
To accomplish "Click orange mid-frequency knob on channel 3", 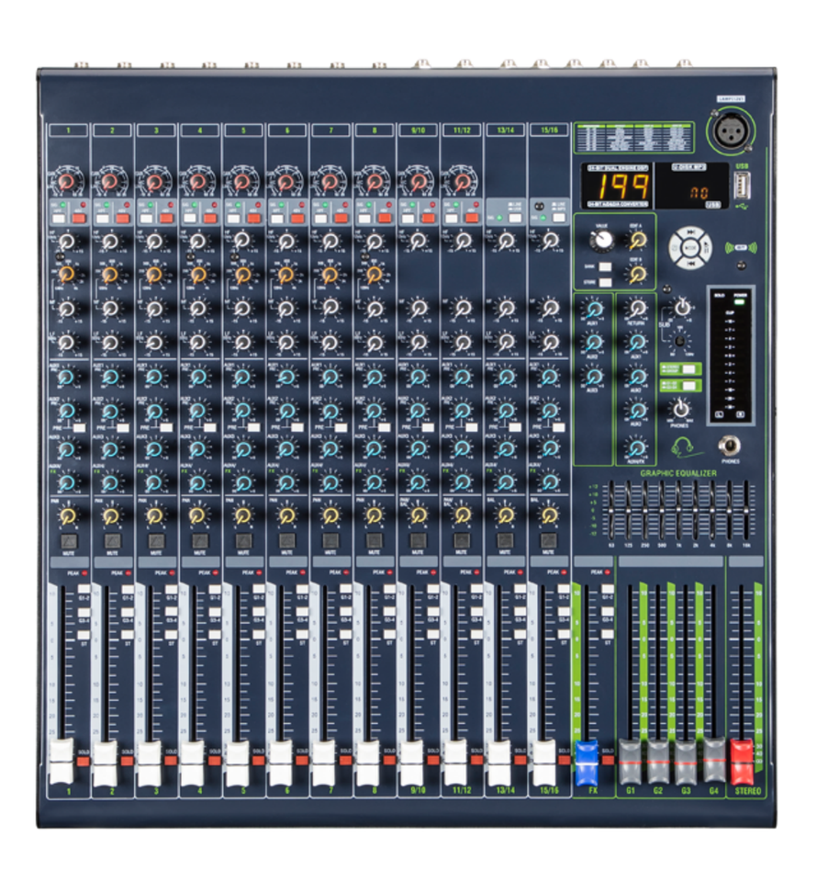I will tap(154, 275).
